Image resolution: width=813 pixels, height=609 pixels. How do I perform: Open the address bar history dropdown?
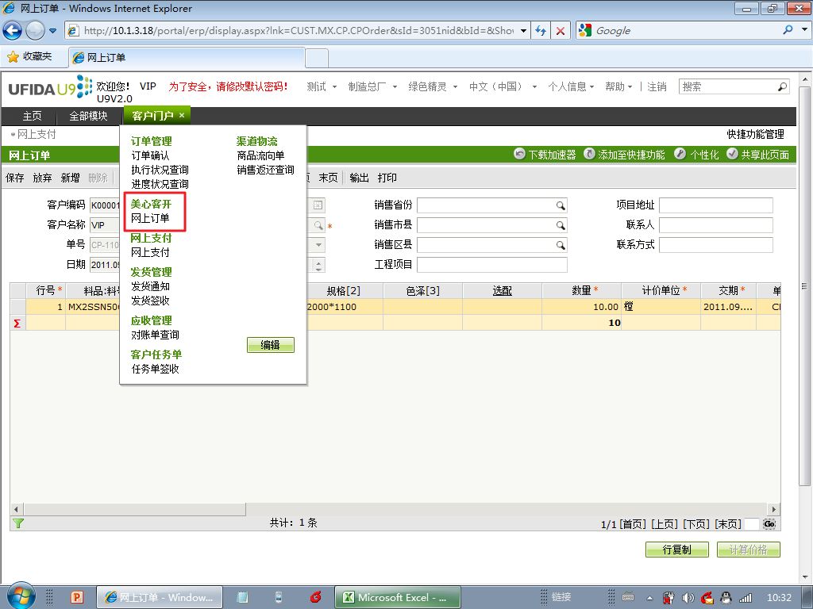point(524,31)
